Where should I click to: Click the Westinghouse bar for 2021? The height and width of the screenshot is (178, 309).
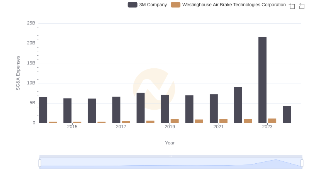tap(224, 121)
